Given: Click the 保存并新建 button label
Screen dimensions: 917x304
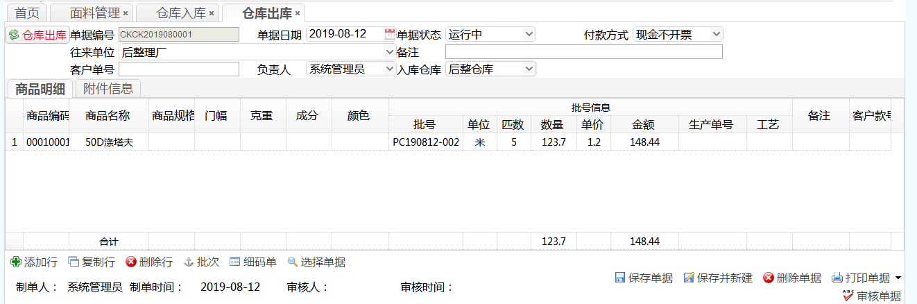Looking at the screenshot, I should (x=725, y=278).
